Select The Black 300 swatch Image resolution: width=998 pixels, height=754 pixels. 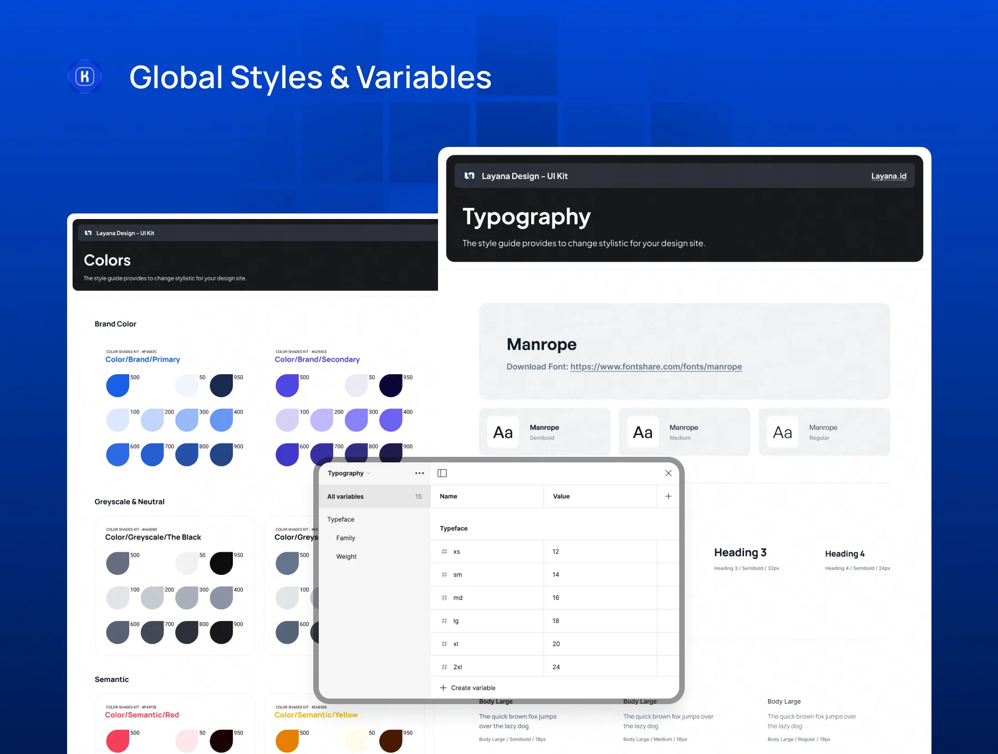(187, 598)
